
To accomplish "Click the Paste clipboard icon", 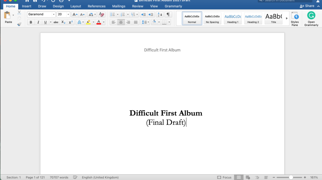I will pyautogui.click(x=8, y=16).
